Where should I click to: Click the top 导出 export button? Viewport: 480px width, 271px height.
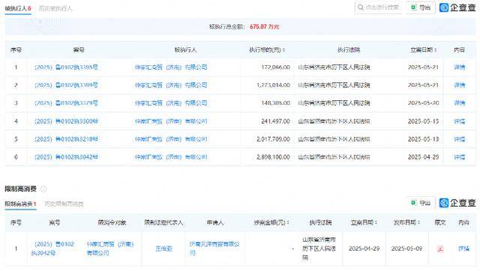pos(421,7)
